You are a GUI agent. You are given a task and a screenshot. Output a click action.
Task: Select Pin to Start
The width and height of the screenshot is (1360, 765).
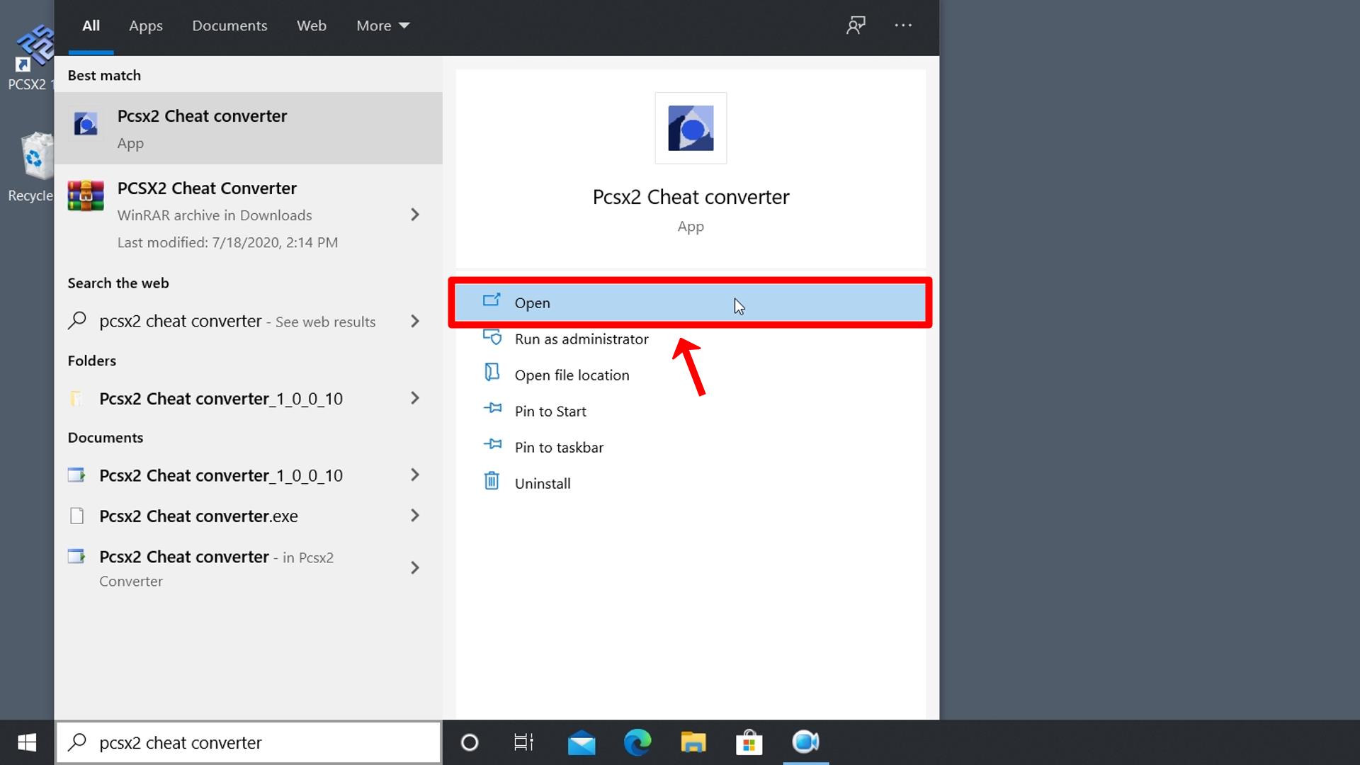[691, 411]
